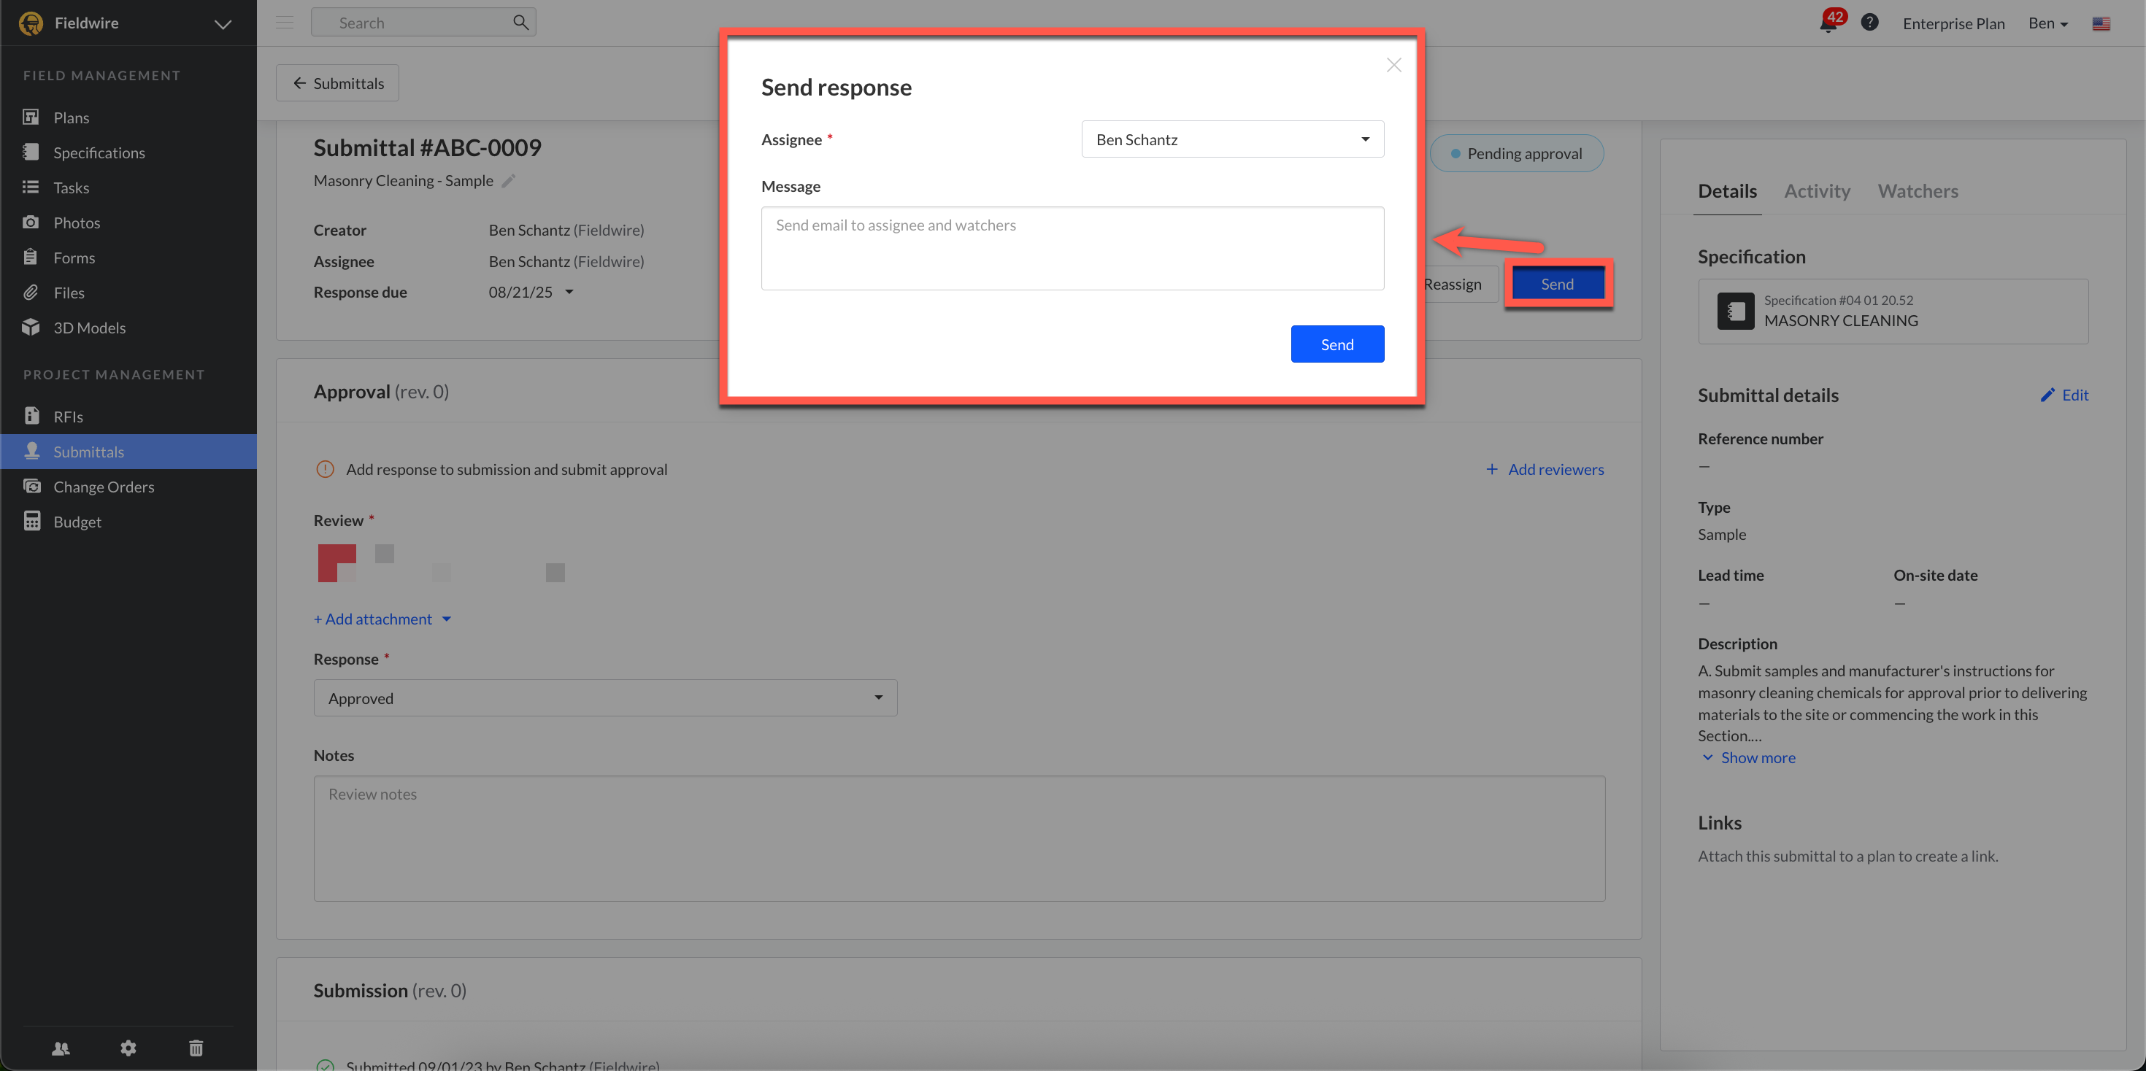Click the trash icon in sidebar footer
This screenshot has height=1071, width=2146.
click(196, 1048)
